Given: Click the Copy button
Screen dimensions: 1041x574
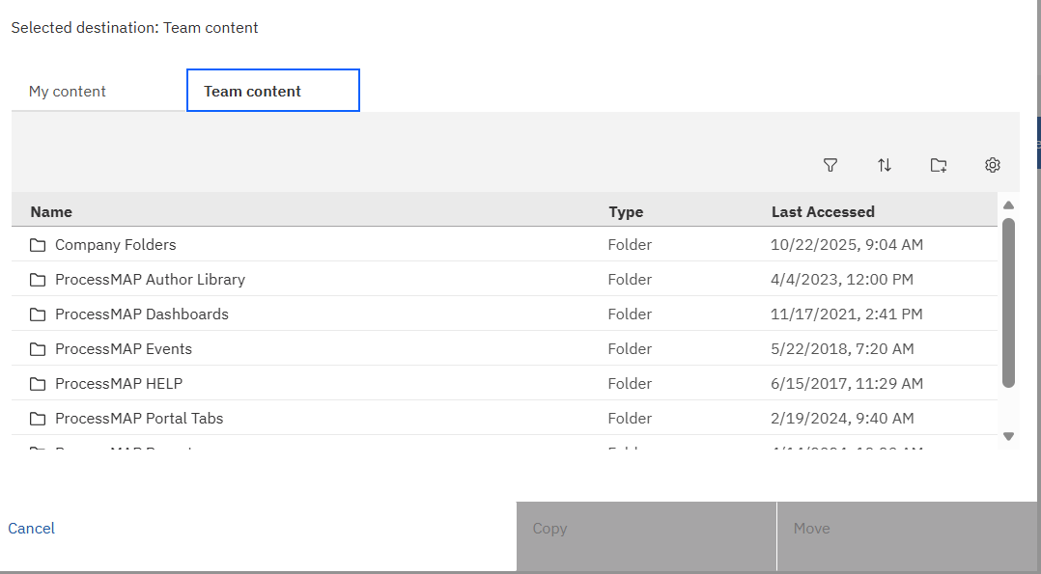Looking at the screenshot, I should click(646, 535).
